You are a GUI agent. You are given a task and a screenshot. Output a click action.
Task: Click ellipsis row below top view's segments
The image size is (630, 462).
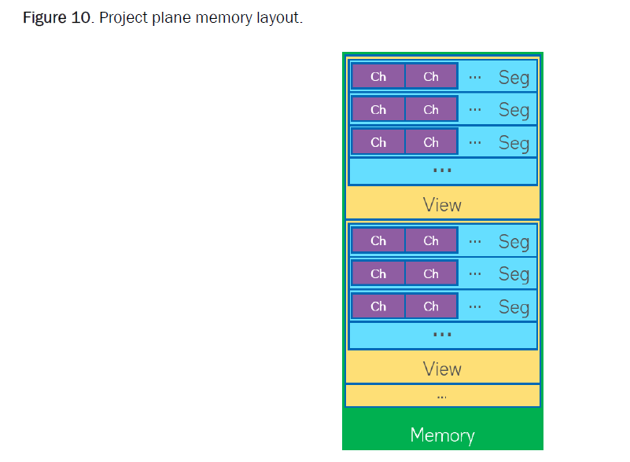click(x=442, y=171)
